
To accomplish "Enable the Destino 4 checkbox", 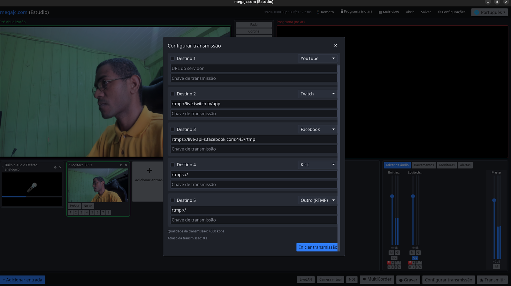I will [x=172, y=165].
